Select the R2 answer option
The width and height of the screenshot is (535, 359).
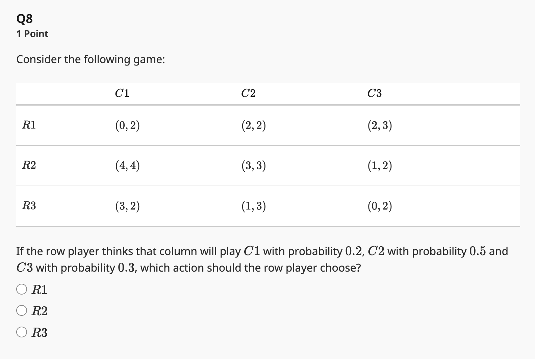22,310
